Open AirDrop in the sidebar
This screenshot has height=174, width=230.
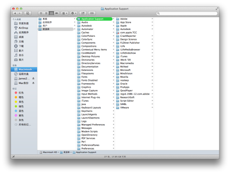[x=23, y=28]
